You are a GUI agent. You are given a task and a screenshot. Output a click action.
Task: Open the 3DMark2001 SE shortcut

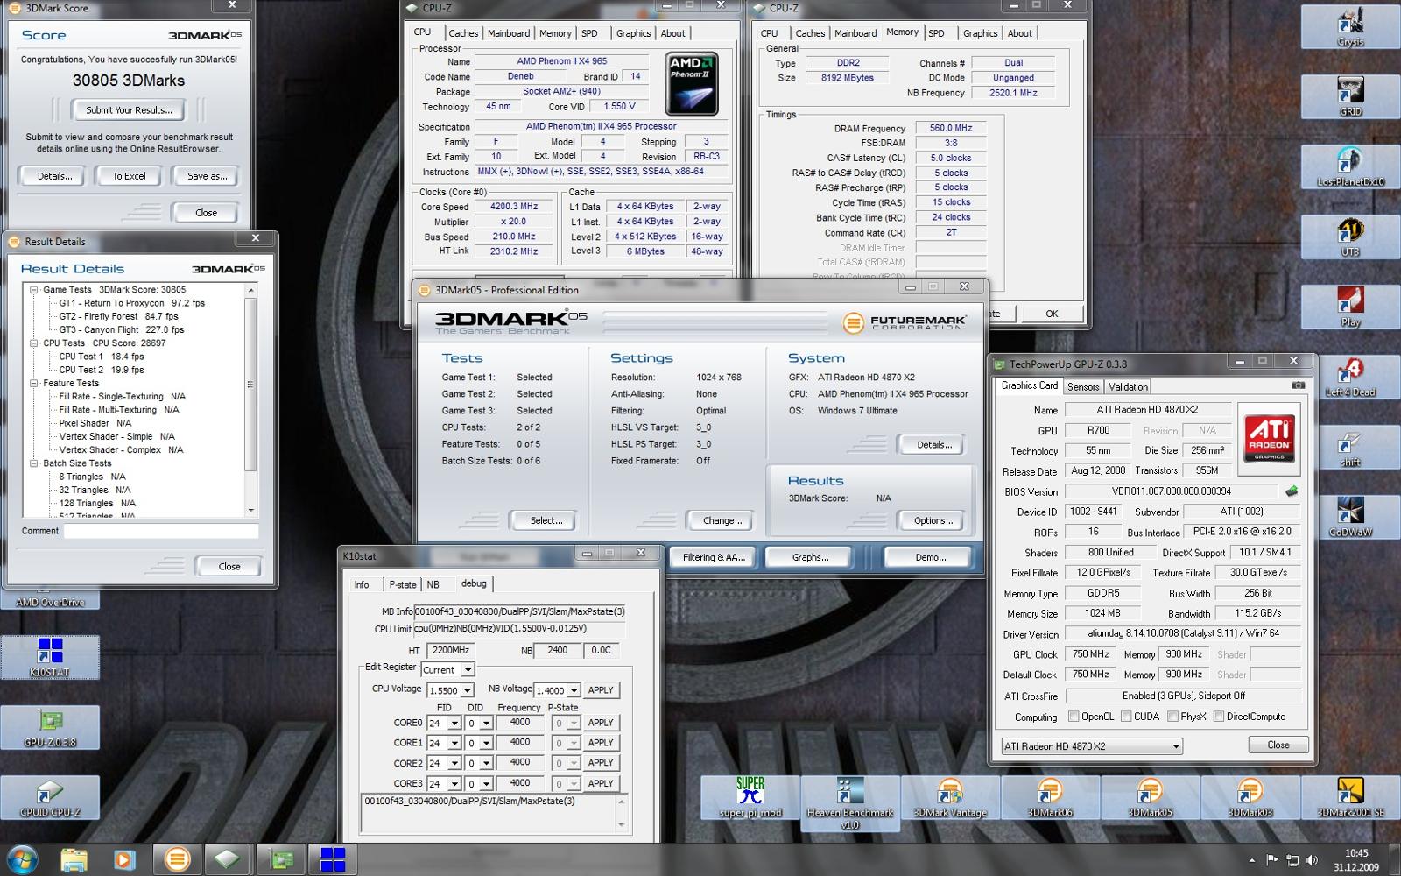pos(1349,798)
